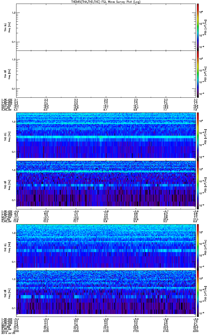Click the R_RE_SM row label under THD panels
The width and height of the screenshot is (209, 335).
6,221
